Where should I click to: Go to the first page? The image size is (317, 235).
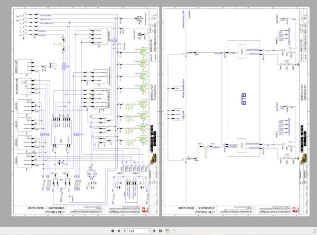tap(113, 231)
